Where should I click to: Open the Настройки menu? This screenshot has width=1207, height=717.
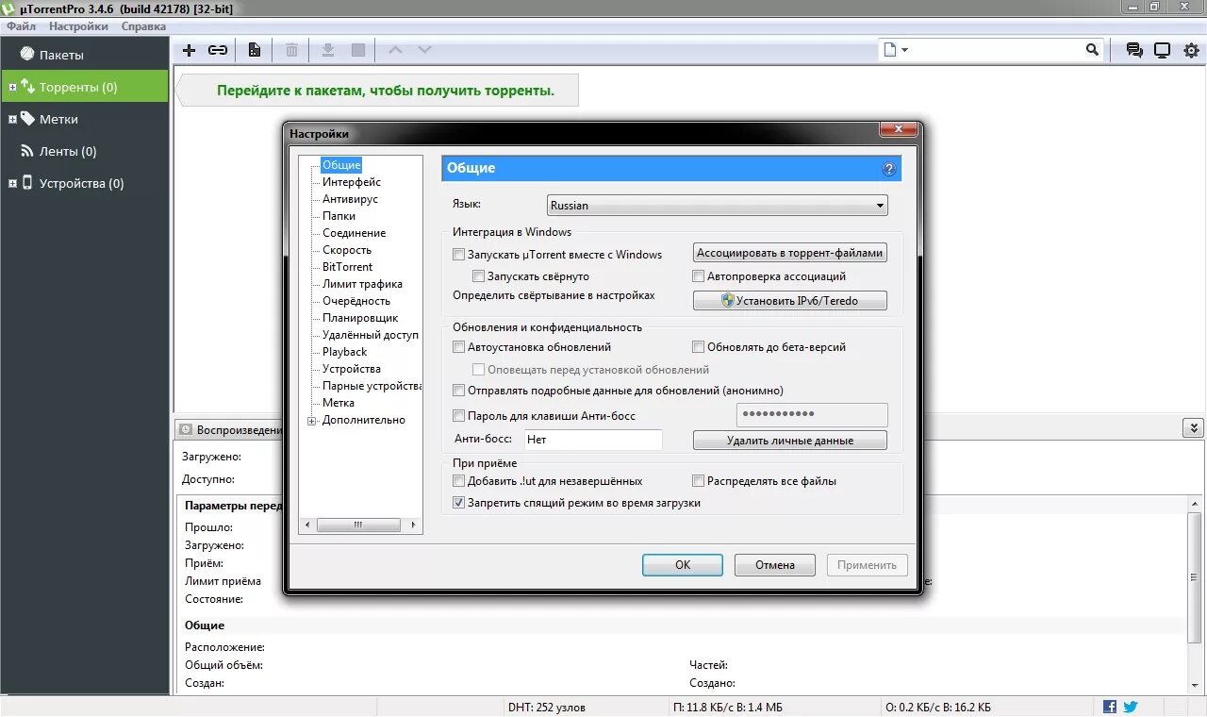pyautogui.click(x=78, y=26)
